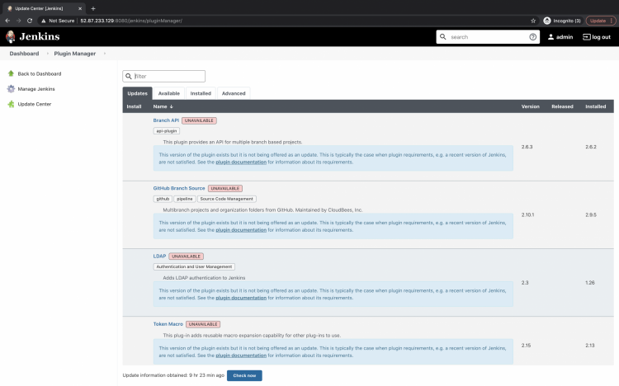Click the Name column sort arrow
Screen dimensions: 619x386
tap(172, 106)
